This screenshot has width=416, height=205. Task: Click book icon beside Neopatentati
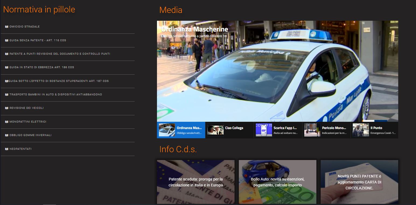(x=7, y=149)
